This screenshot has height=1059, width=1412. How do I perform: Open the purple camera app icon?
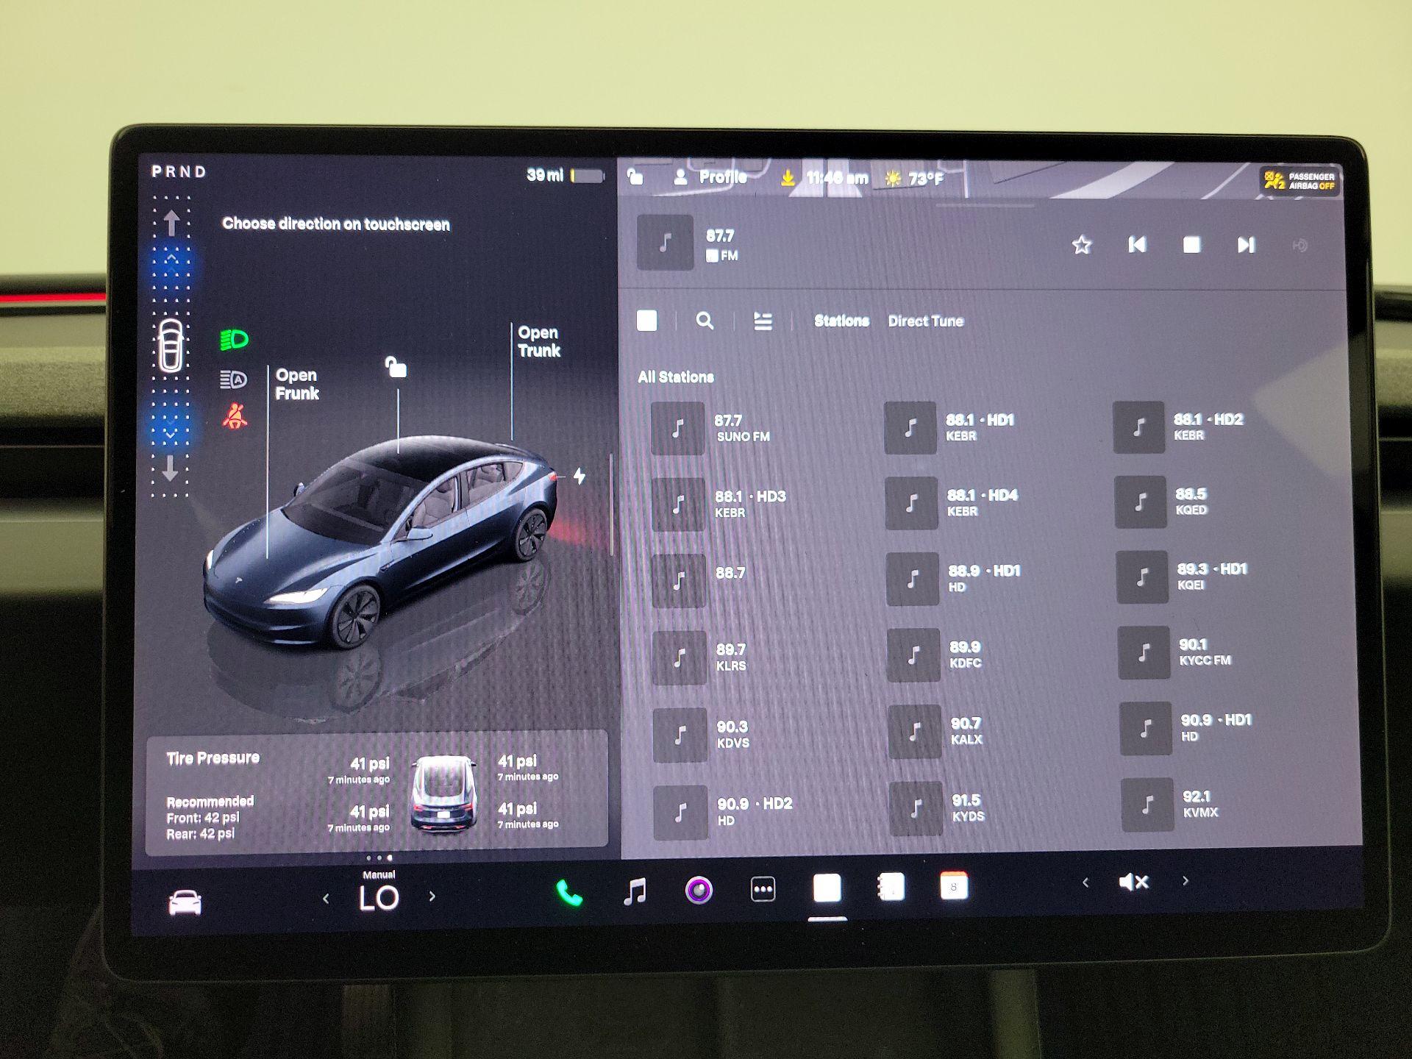tap(699, 891)
